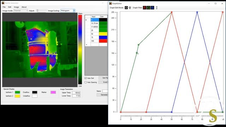
Task: Select the blue peak point at x 75
Action: (197, 12)
